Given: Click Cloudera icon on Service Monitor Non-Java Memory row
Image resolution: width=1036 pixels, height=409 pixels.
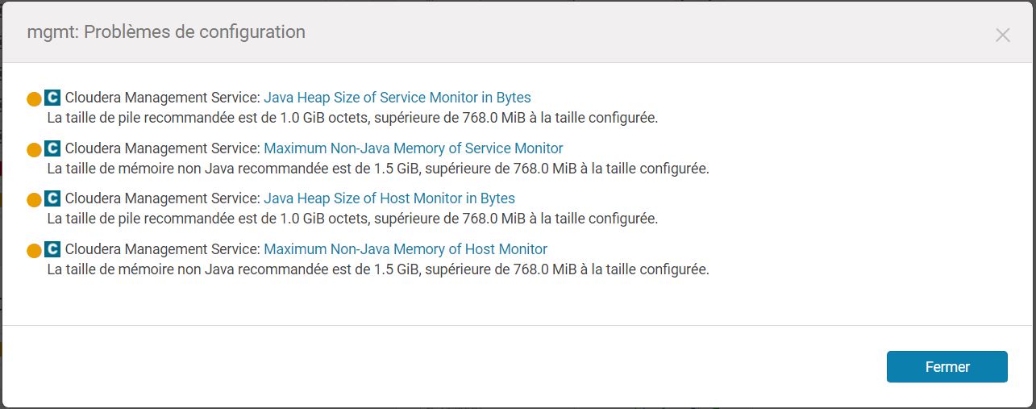Looking at the screenshot, I should [x=52, y=148].
